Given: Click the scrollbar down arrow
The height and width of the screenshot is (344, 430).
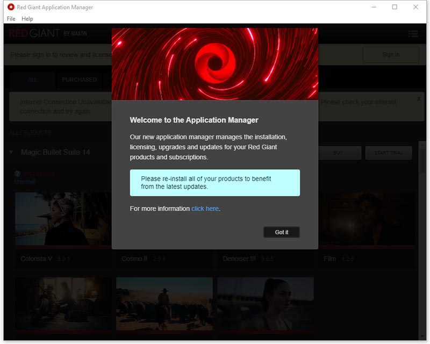Looking at the screenshot, I should click(422, 337).
